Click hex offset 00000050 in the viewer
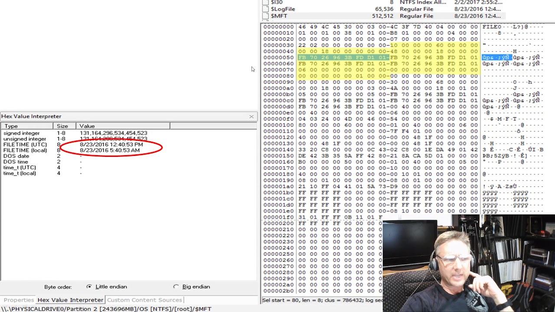Image resolution: width=555 pixels, height=312 pixels. click(278, 57)
